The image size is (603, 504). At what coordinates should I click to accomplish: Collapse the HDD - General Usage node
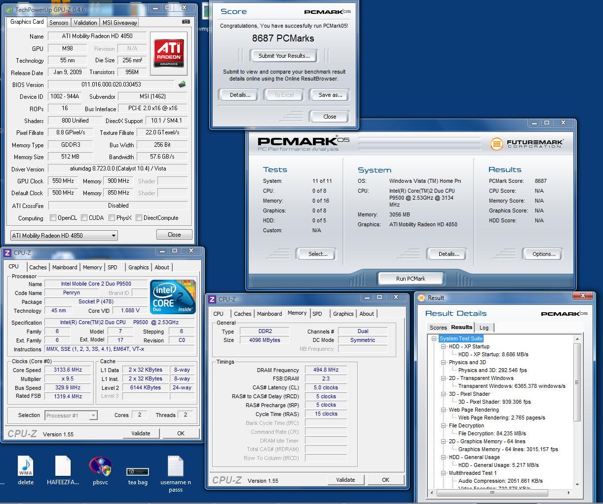click(x=443, y=457)
